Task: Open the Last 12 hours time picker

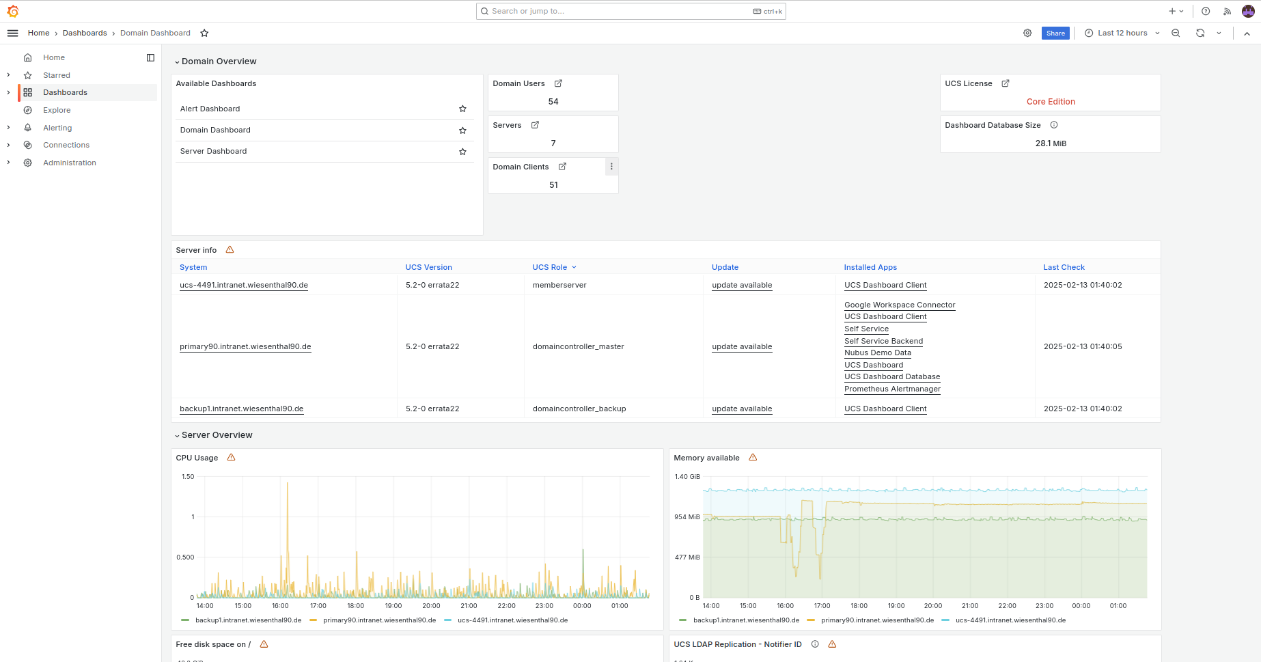Action: point(1122,33)
